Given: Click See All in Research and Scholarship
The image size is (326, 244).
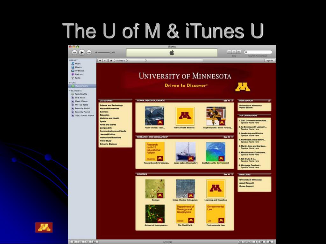Looking at the screenshot, I should coord(228,137).
